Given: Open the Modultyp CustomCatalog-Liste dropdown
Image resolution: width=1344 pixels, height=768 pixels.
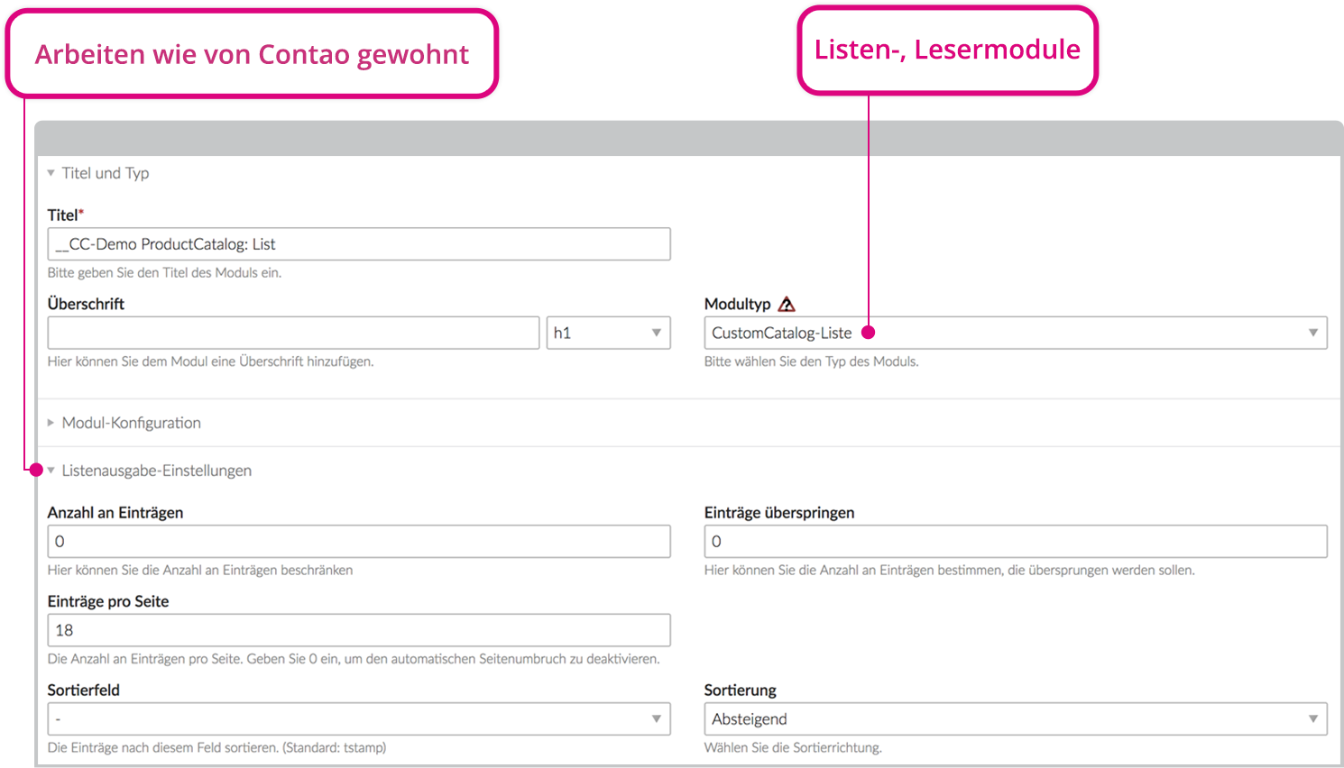Looking at the screenshot, I should pos(1016,333).
